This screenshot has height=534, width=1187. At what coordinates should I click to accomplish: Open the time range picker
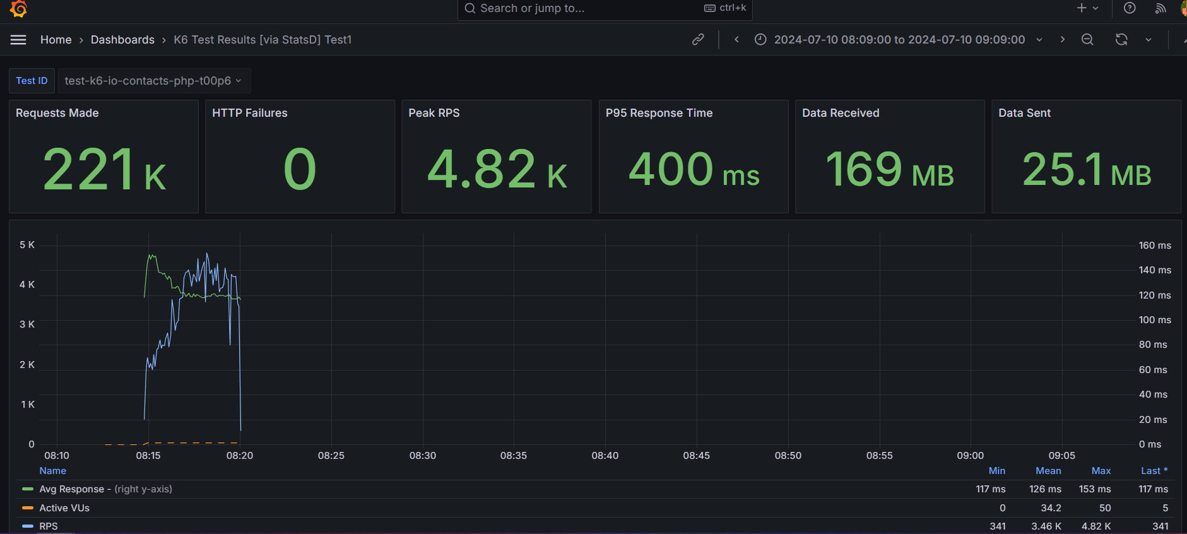(x=899, y=40)
